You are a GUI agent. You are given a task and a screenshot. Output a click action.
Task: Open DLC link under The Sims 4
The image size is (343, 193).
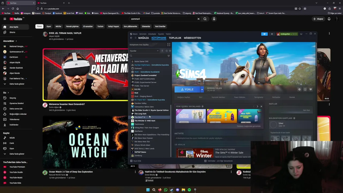[x=201, y=97]
